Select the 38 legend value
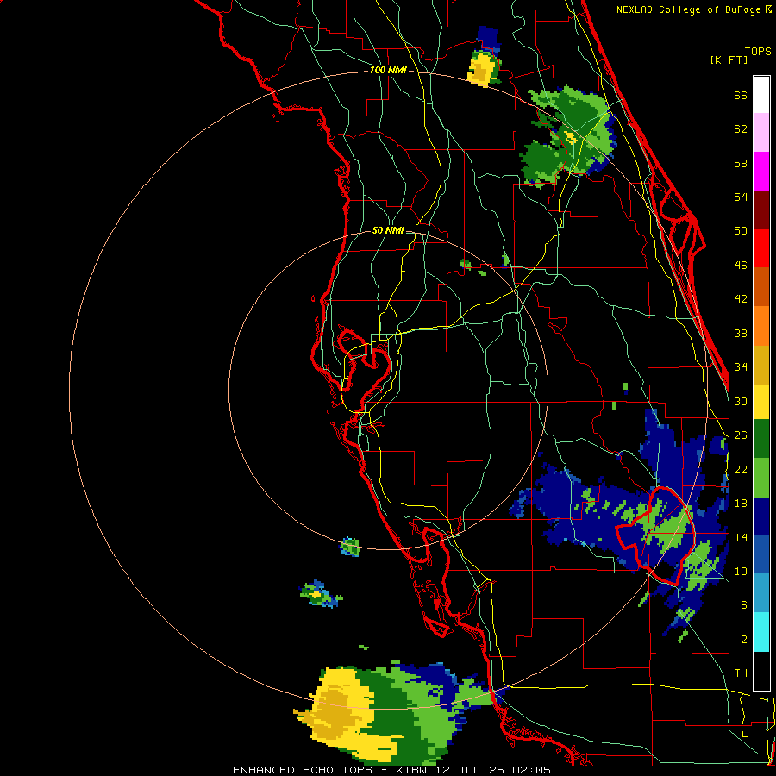 (x=741, y=333)
